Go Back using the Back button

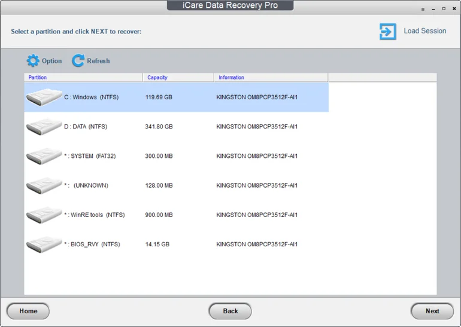(230, 311)
